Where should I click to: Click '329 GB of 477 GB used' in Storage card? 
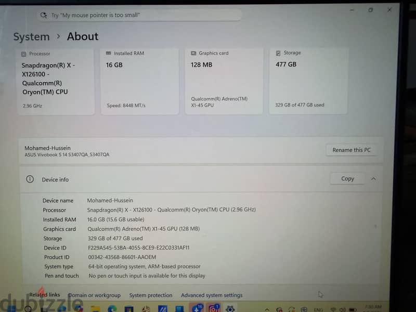[300, 105]
